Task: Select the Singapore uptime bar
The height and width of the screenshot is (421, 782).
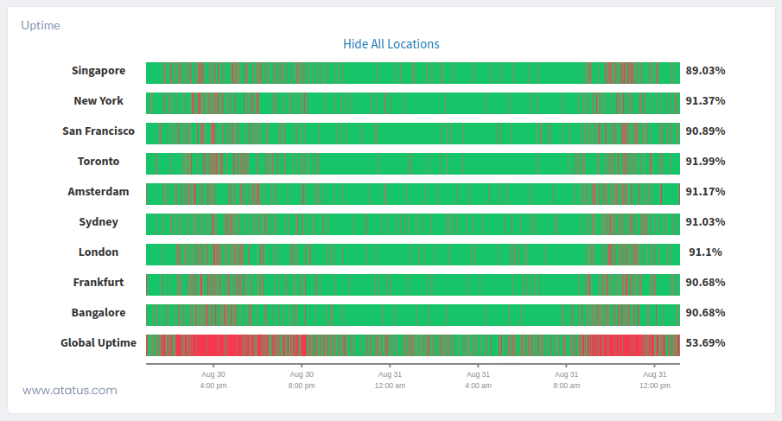Action: [x=413, y=73]
